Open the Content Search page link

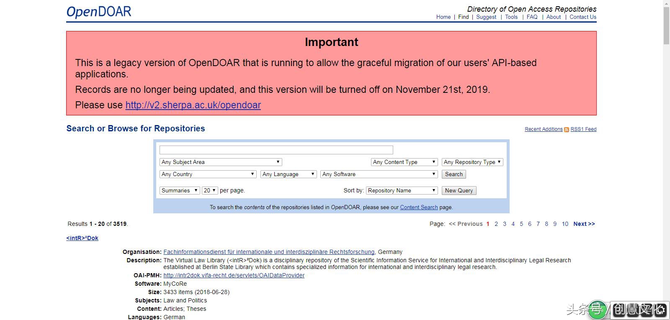coord(419,207)
